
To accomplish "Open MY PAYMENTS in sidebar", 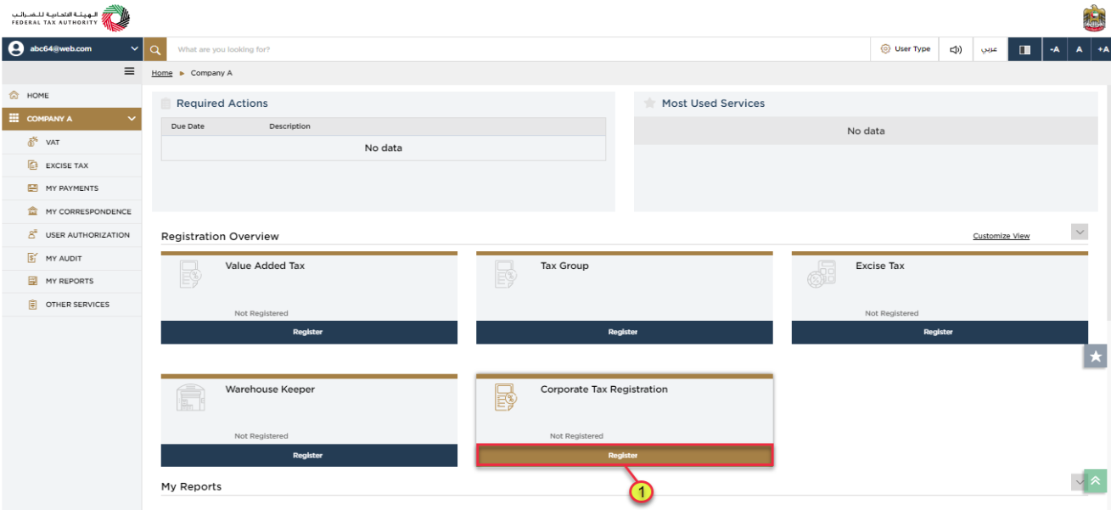I will click(x=71, y=188).
